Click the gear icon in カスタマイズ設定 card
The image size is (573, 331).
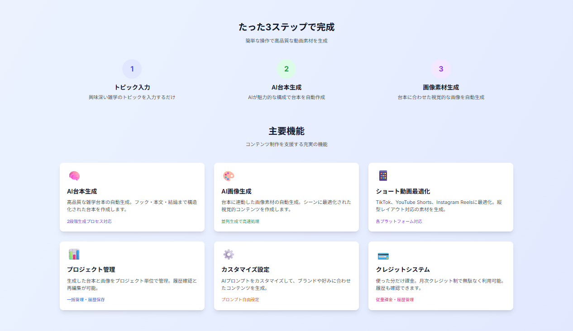click(229, 254)
